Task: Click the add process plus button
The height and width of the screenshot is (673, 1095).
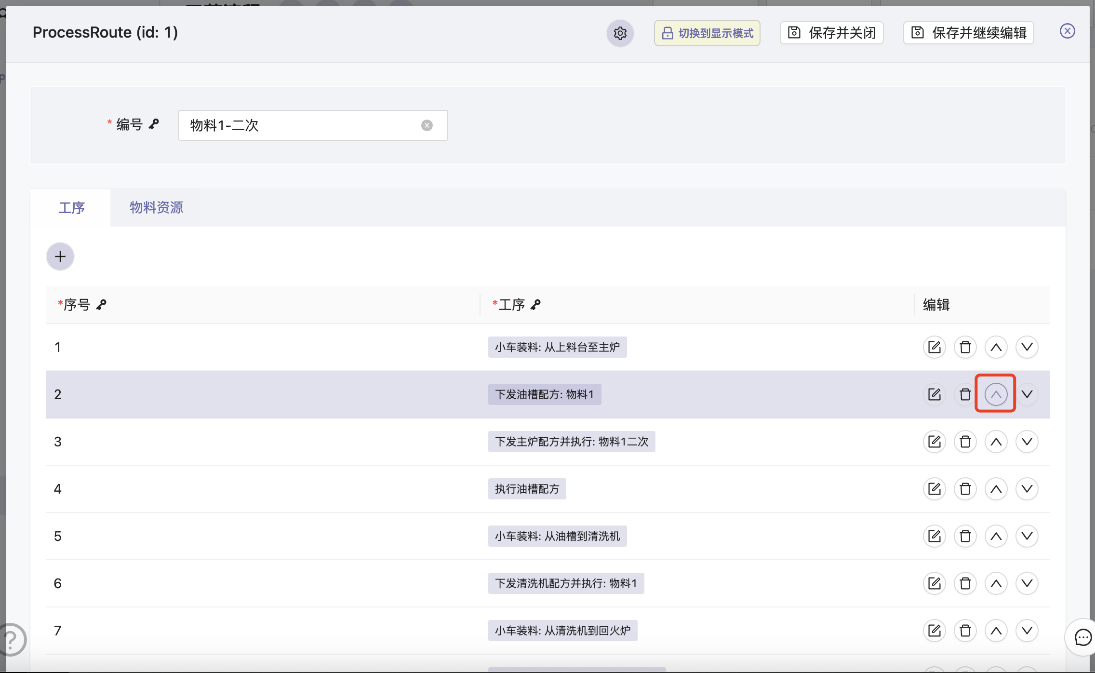Action: pyautogui.click(x=60, y=256)
